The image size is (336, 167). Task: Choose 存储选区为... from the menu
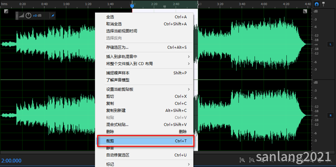click(x=144, y=47)
